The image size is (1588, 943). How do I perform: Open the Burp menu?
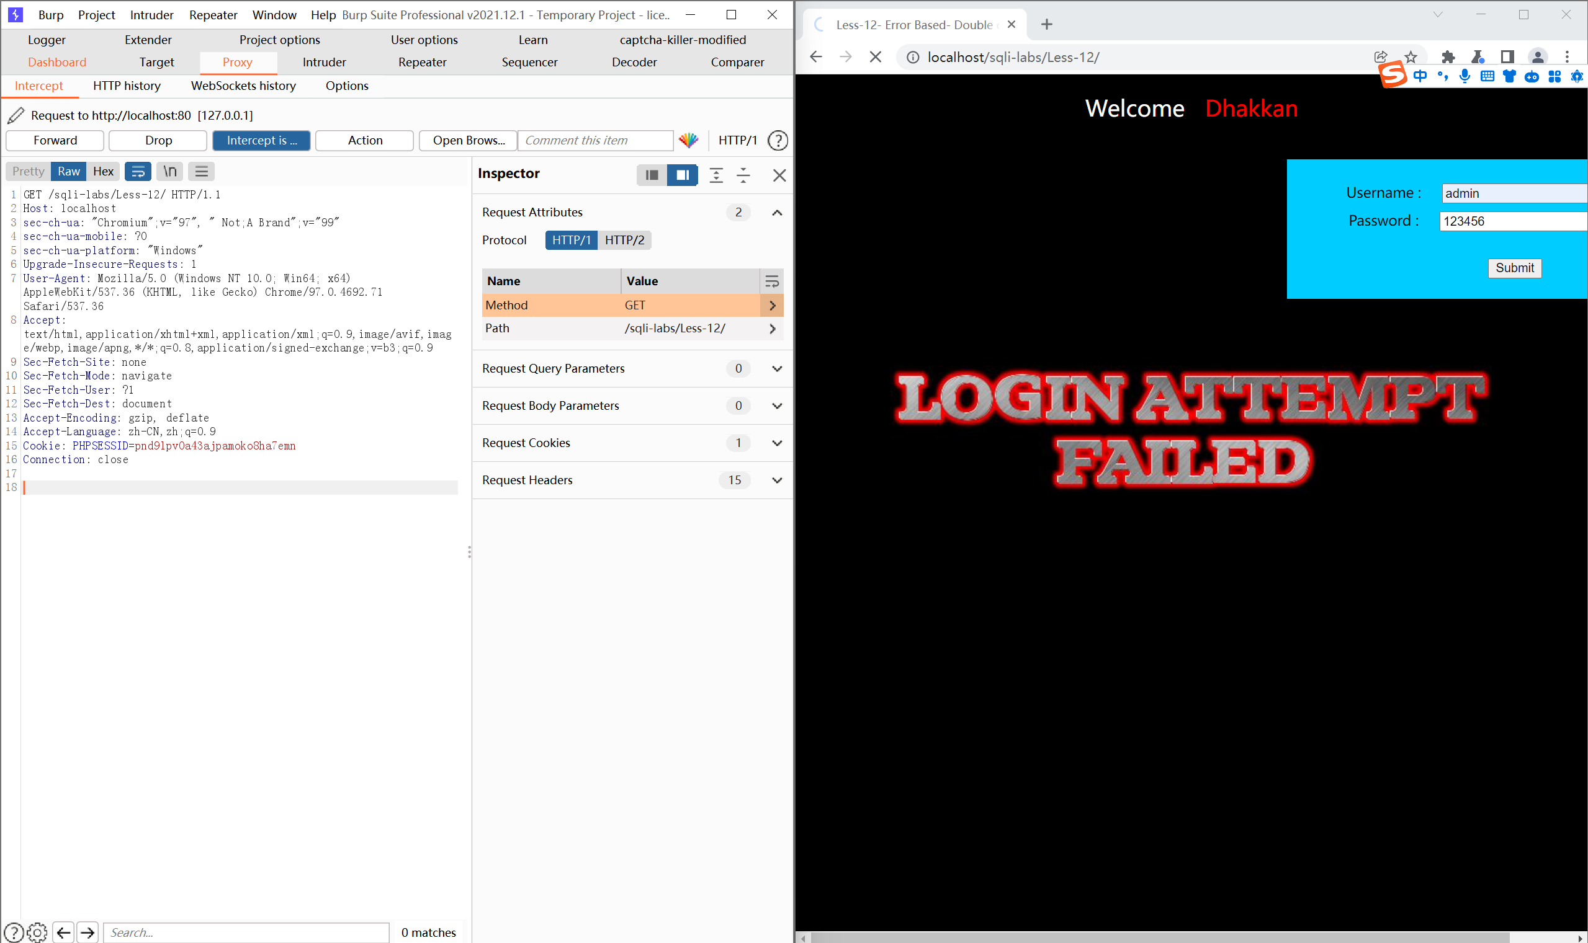pyautogui.click(x=51, y=15)
